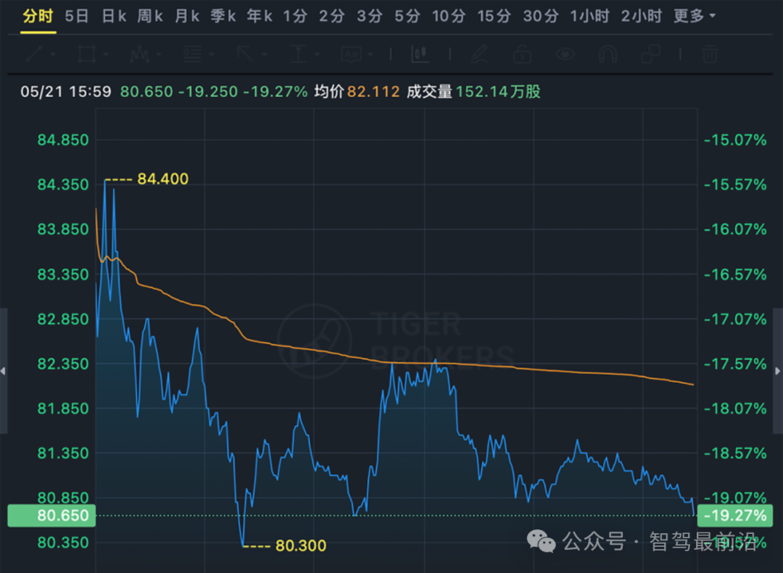Click the 84.400 high price marker
The image size is (783, 573).
pos(162,178)
